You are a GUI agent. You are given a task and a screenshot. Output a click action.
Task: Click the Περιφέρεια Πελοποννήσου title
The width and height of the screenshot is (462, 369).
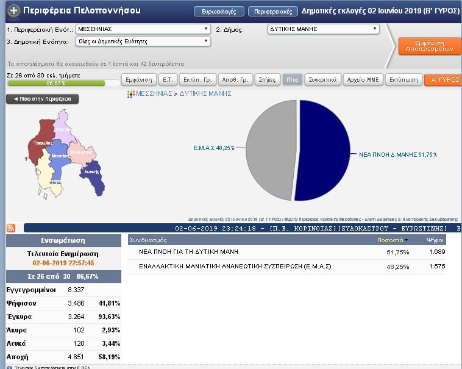point(82,10)
